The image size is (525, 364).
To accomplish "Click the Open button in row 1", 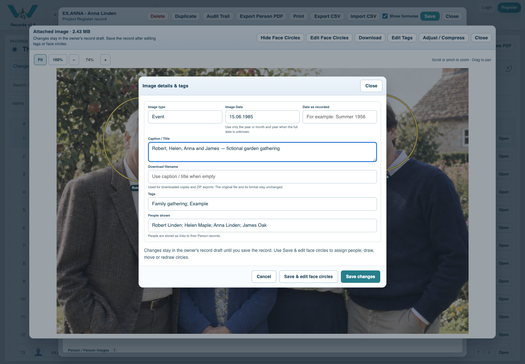I will coord(504,139).
